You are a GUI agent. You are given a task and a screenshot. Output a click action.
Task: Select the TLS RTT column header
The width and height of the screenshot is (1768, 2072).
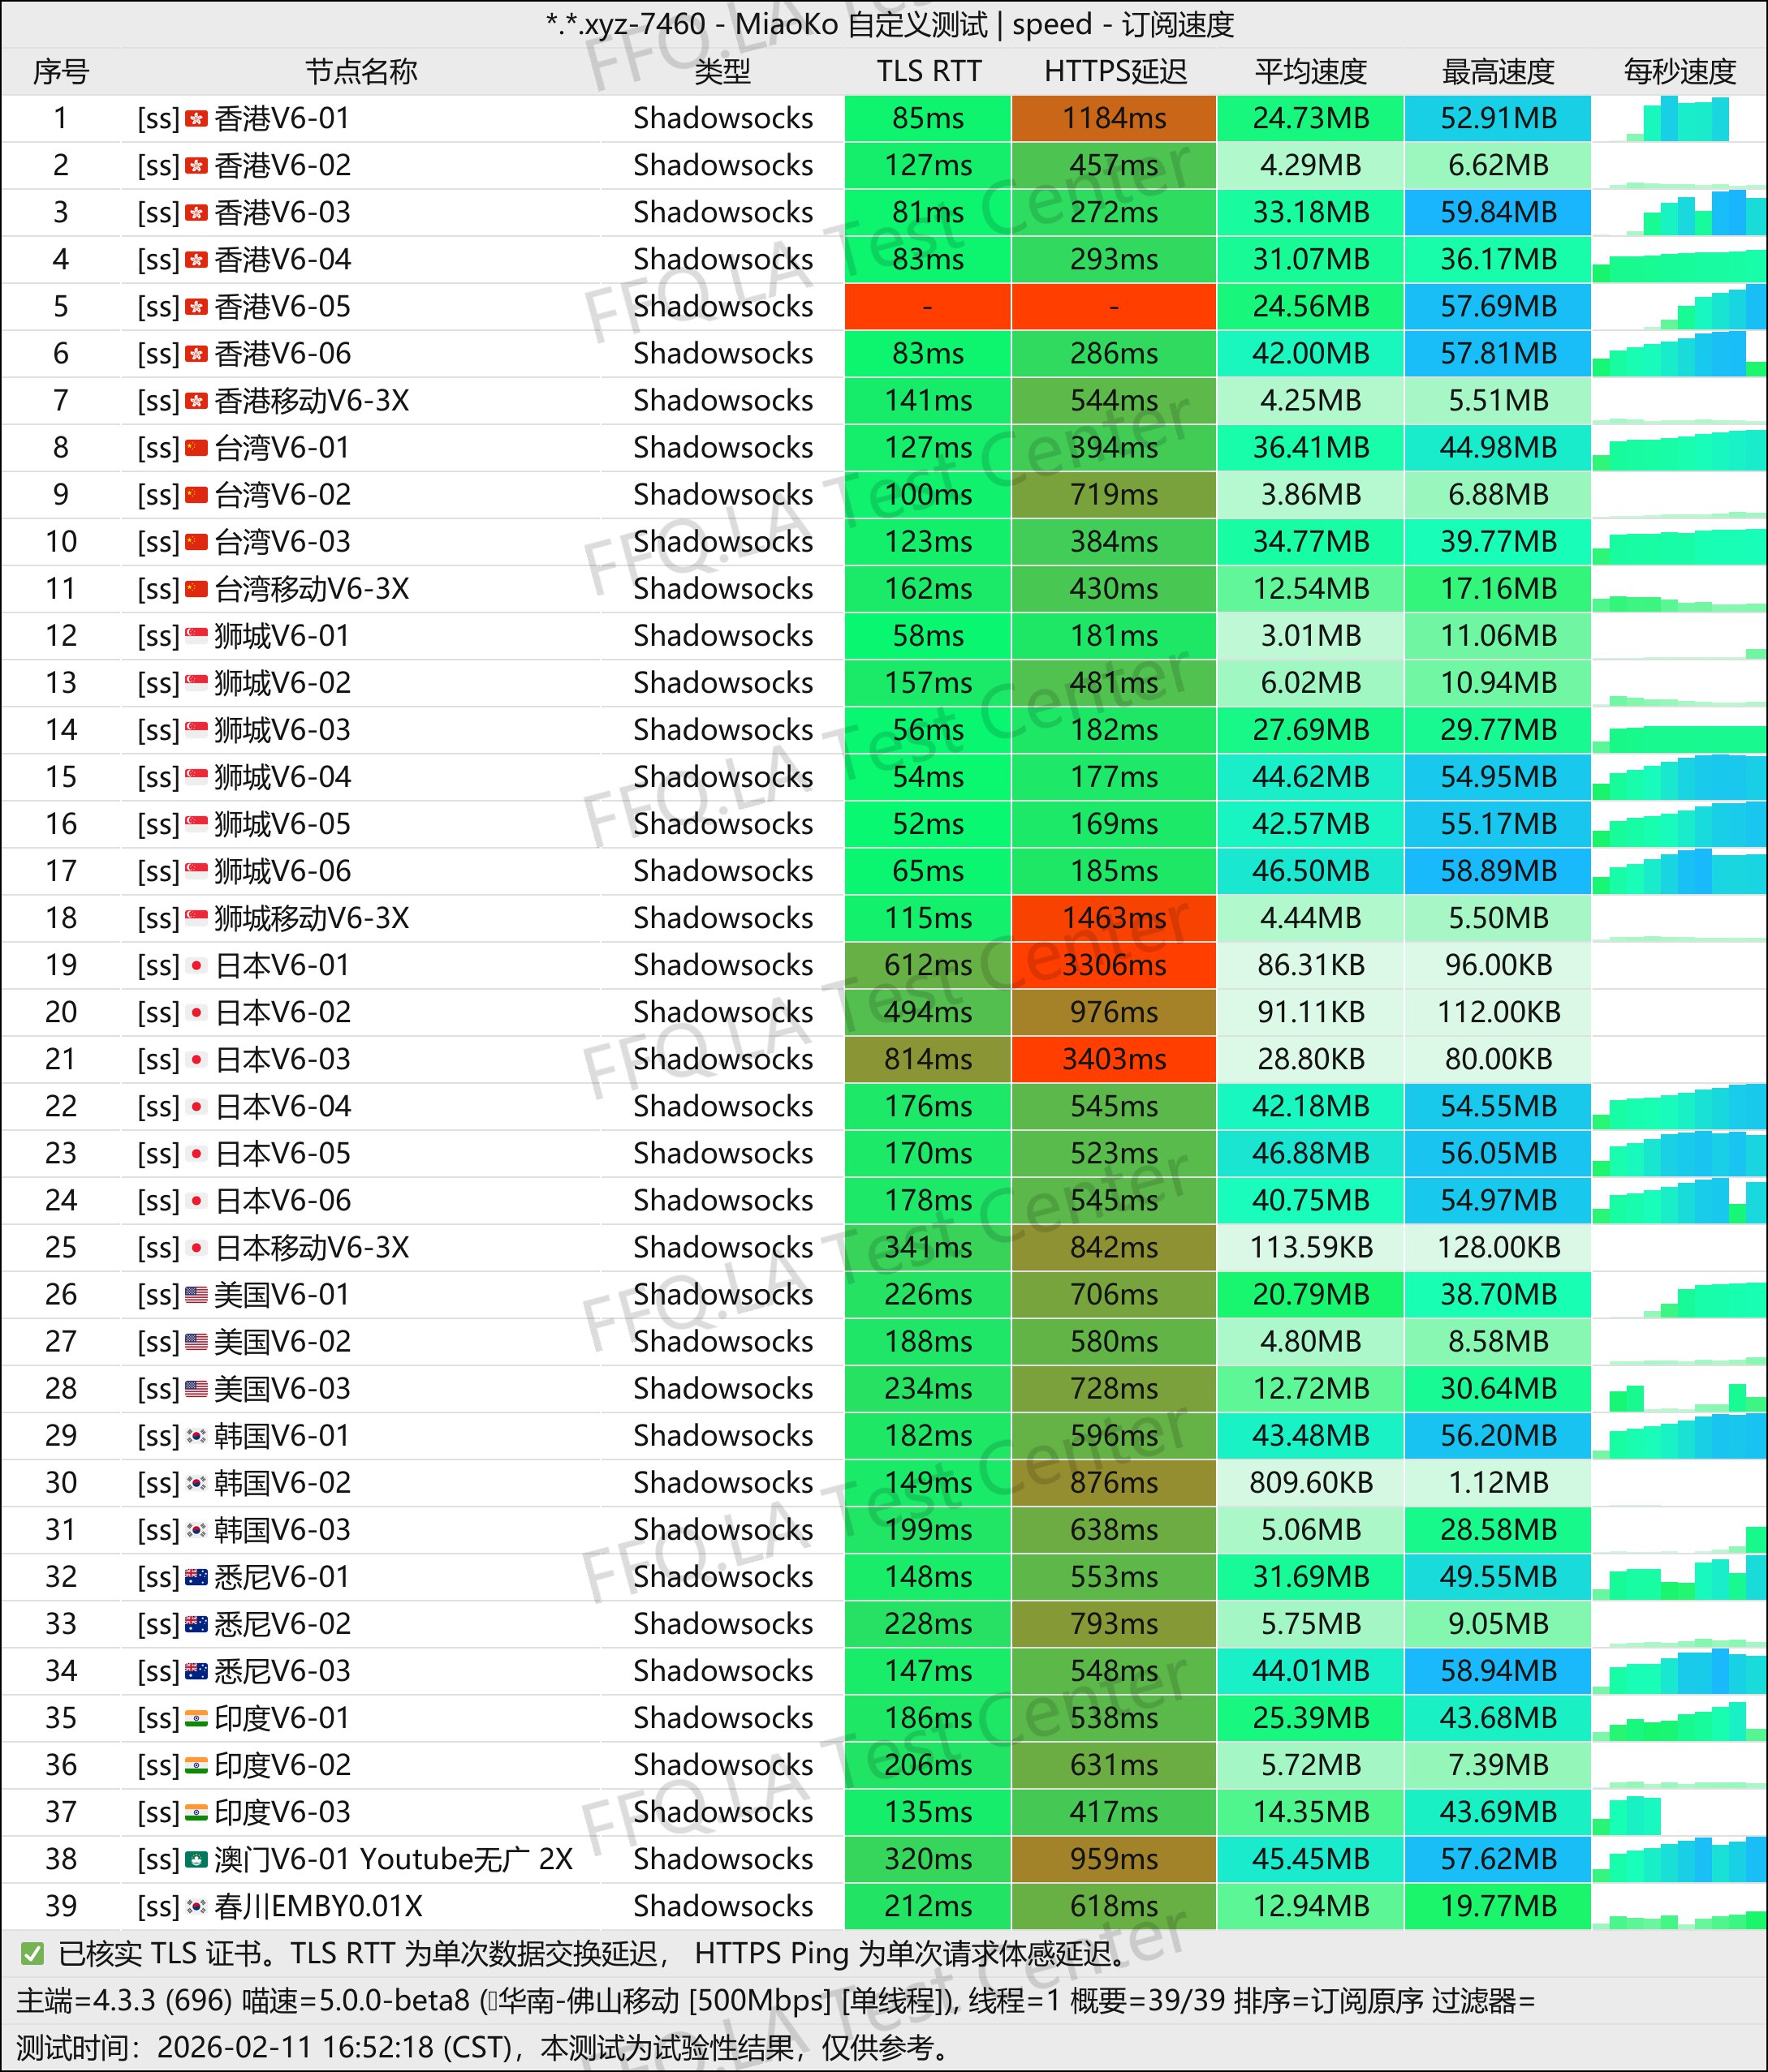point(929,71)
